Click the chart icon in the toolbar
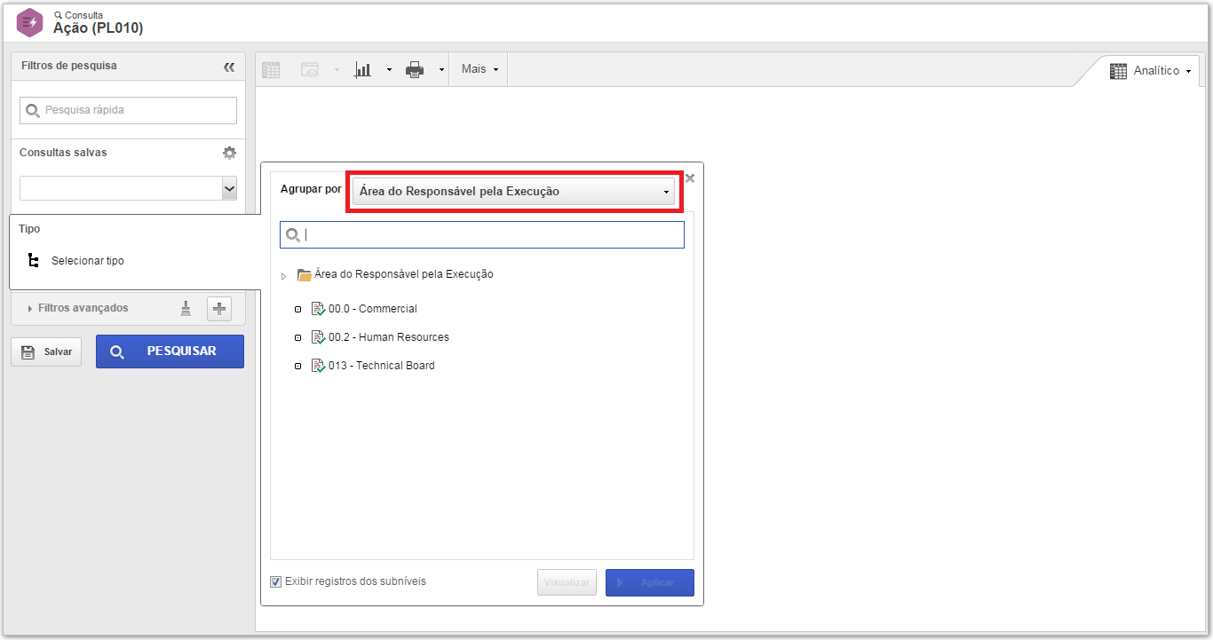Image resolution: width=1213 pixels, height=640 pixels. point(362,69)
